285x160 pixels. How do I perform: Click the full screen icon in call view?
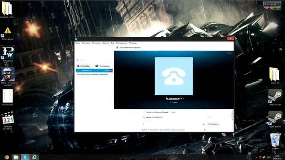pos(230,53)
